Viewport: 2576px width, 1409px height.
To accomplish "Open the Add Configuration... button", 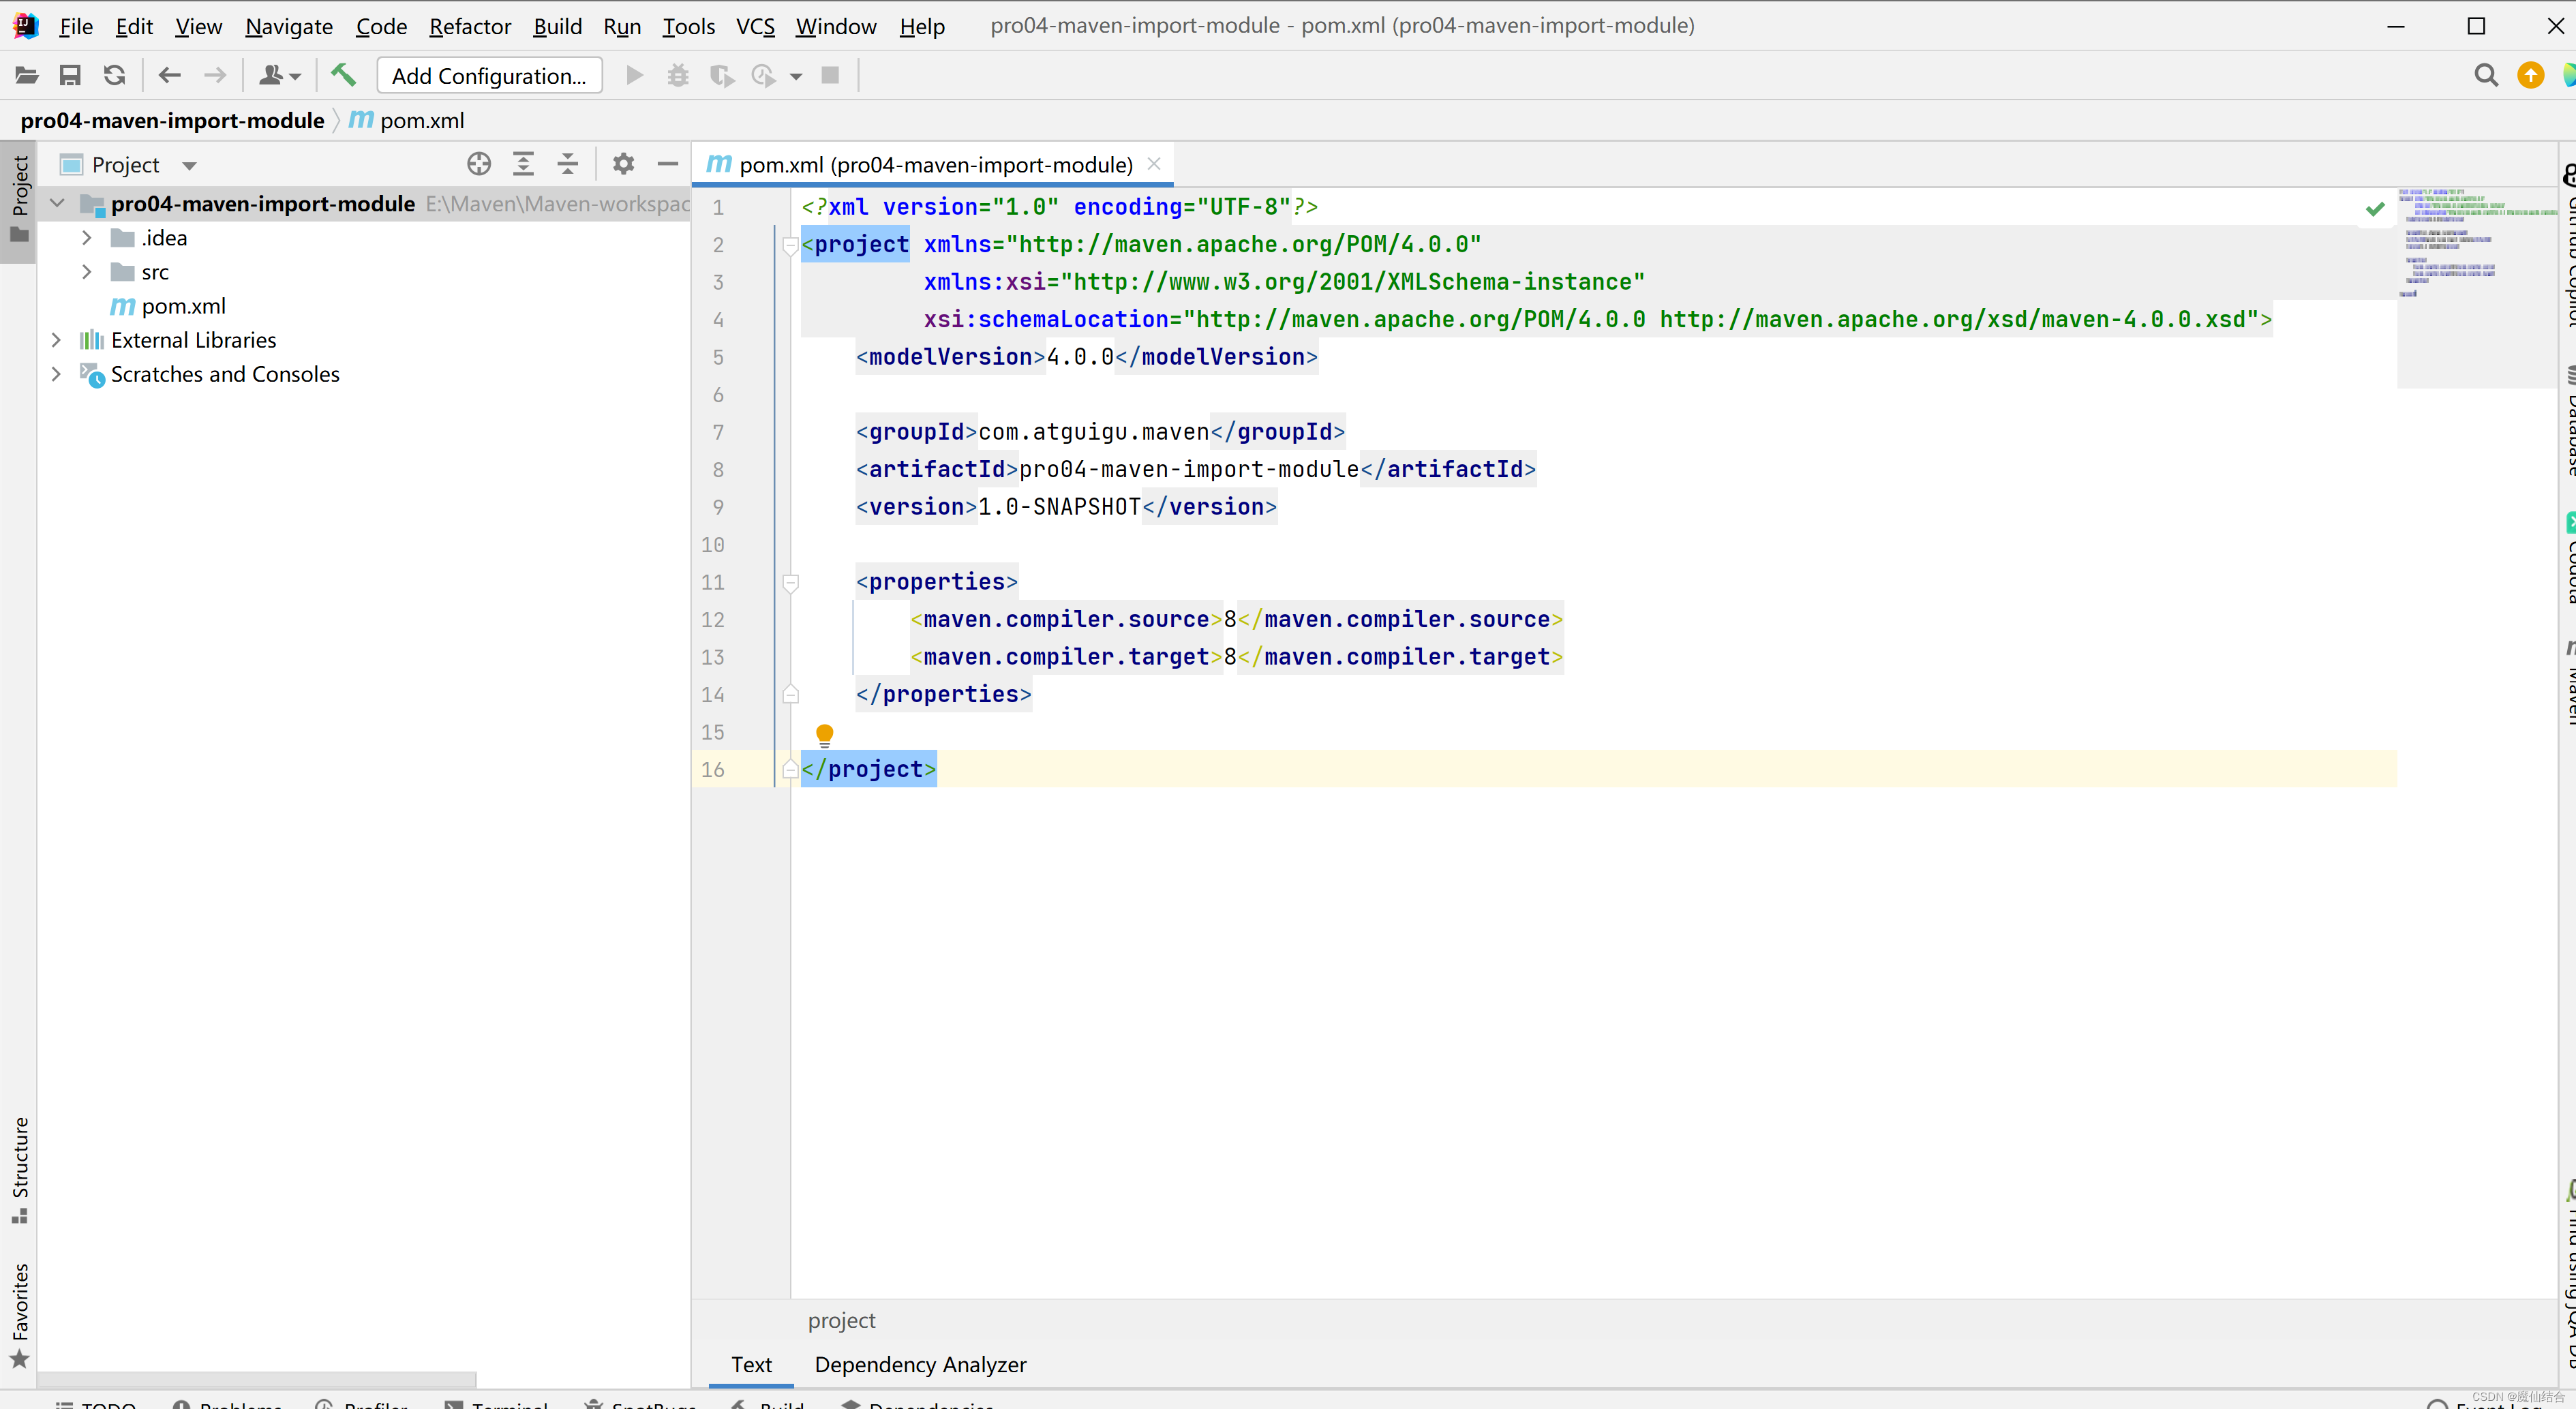I will click(489, 76).
